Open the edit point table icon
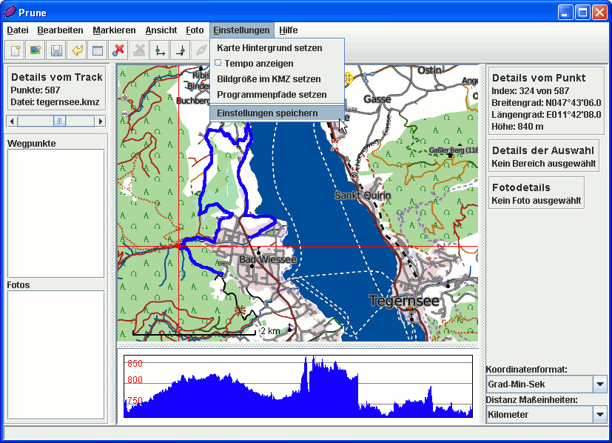 tap(97, 50)
